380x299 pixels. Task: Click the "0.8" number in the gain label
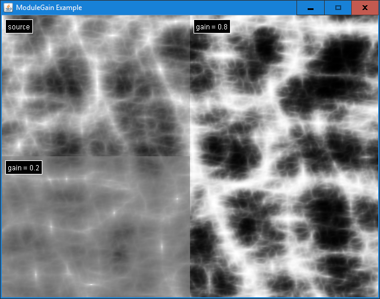[x=222, y=26]
